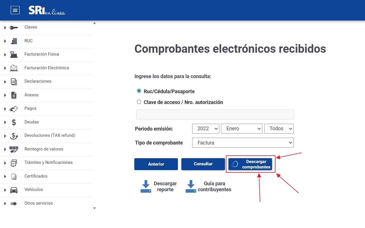This screenshot has height=228, width=365.
Task: Click the Reintegro de valores icon
Action: pos(14,149)
